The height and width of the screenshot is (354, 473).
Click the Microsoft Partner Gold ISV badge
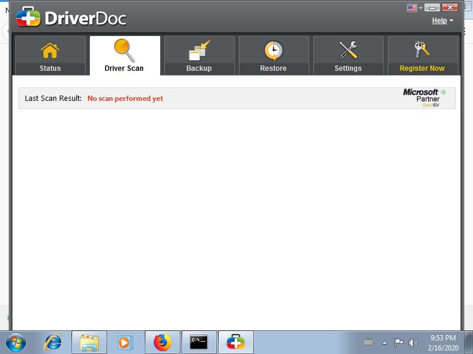pyautogui.click(x=425, y=98)
